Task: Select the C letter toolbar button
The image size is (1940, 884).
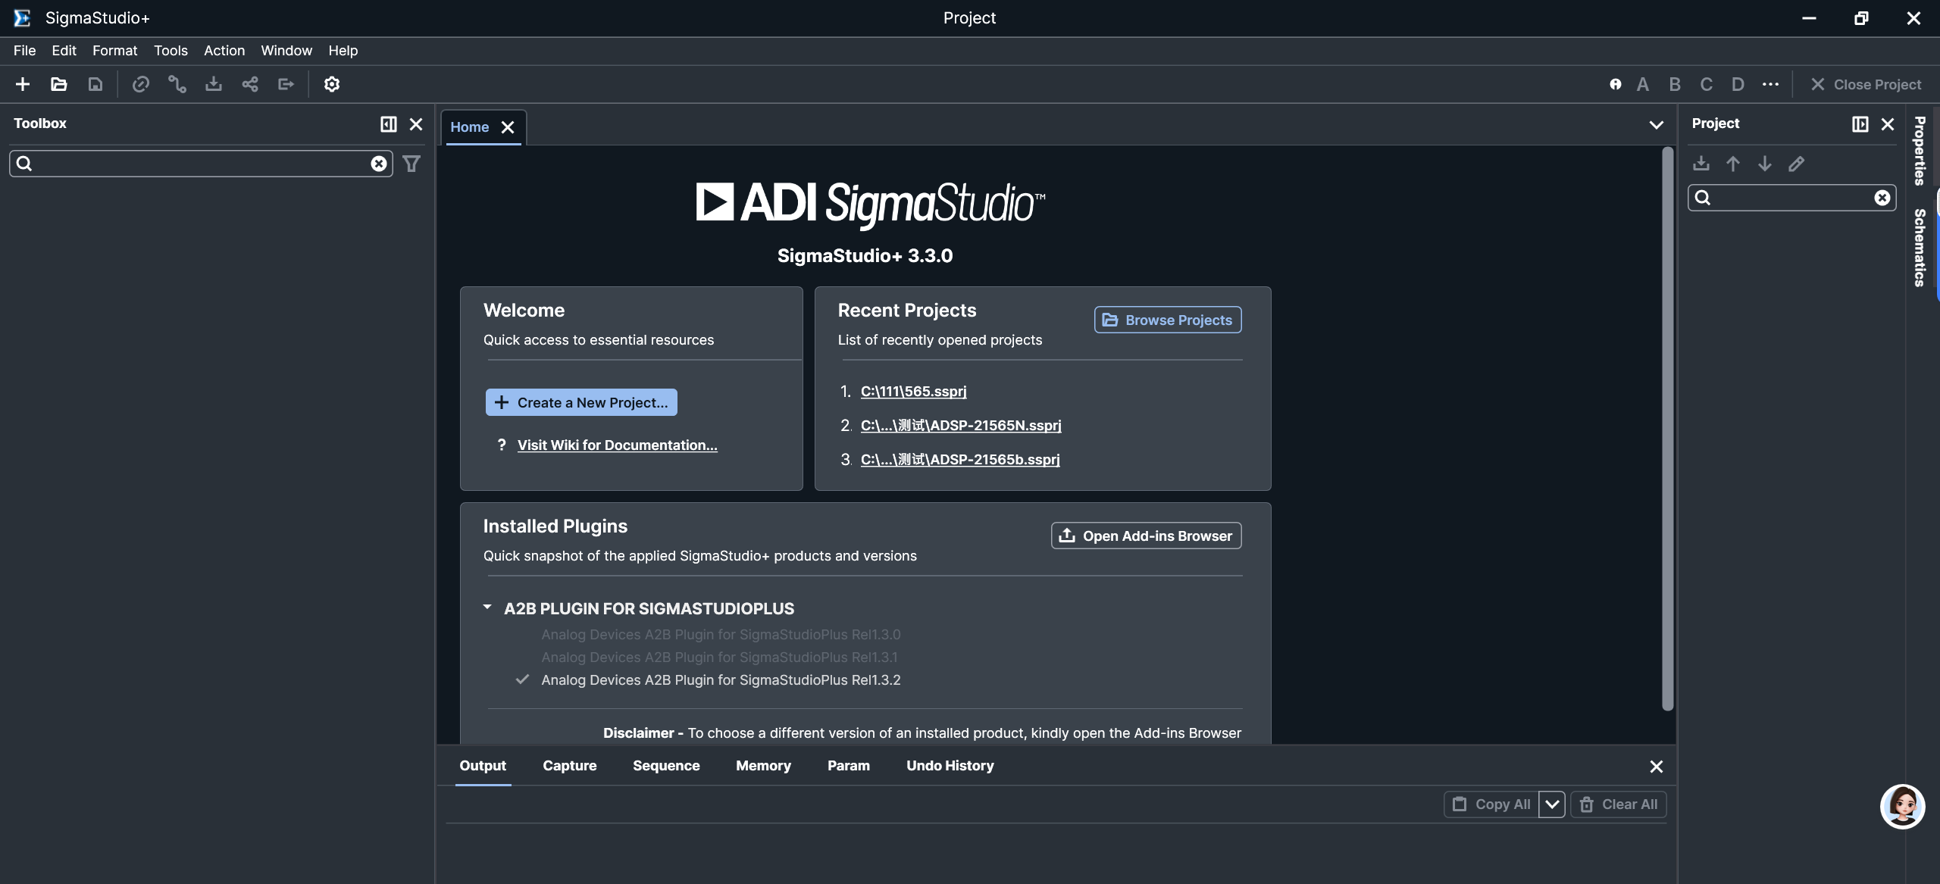Action: click(x=1707, y=84)
